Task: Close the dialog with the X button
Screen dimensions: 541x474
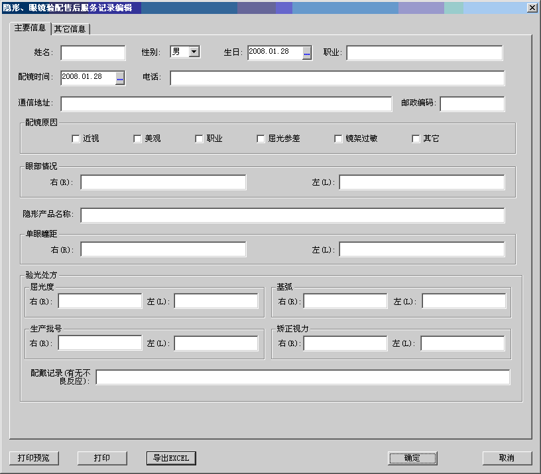Action: tap(532, 7)
